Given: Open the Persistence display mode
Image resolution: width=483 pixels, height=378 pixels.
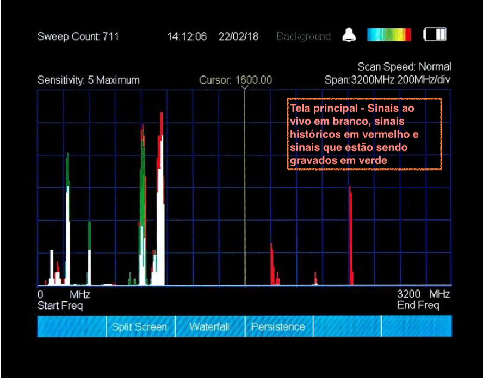Looking at the screenshot, I should (x=278, y=327).
